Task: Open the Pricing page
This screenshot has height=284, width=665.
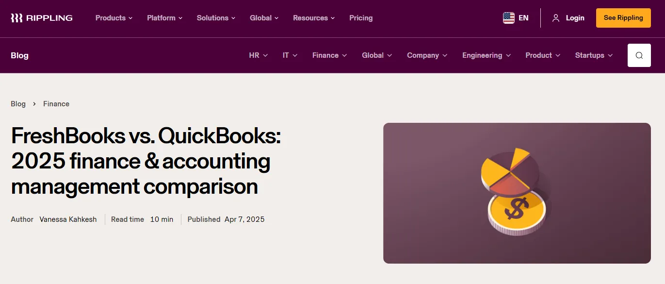Action: [x=361, y=18]
